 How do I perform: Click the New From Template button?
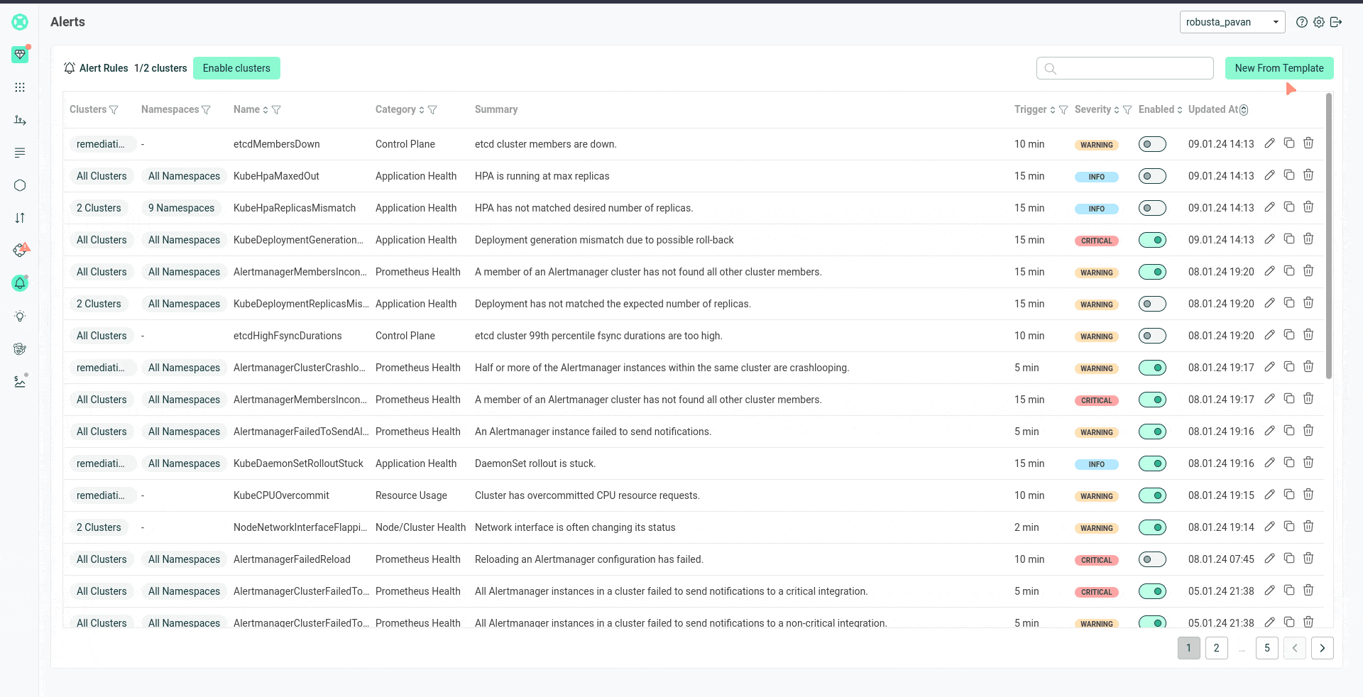[1279, 68]
